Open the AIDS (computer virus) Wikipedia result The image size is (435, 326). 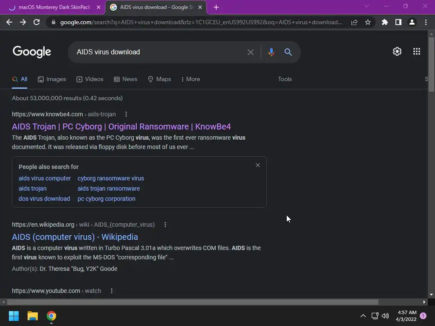[75, 237]
